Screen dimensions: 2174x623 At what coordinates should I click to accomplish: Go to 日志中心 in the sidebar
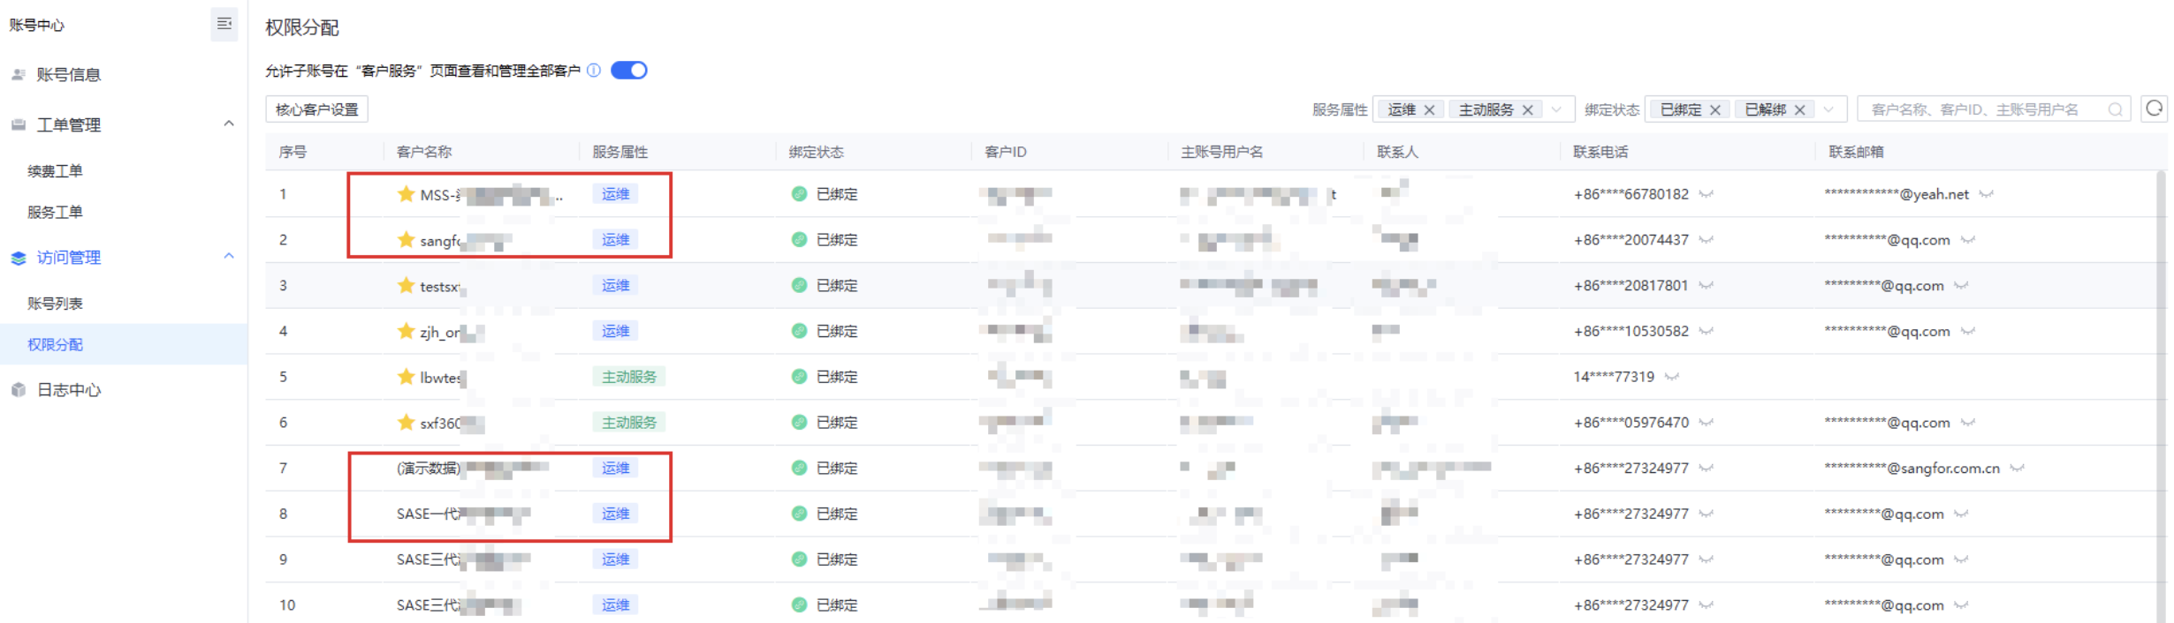[69, 390]
